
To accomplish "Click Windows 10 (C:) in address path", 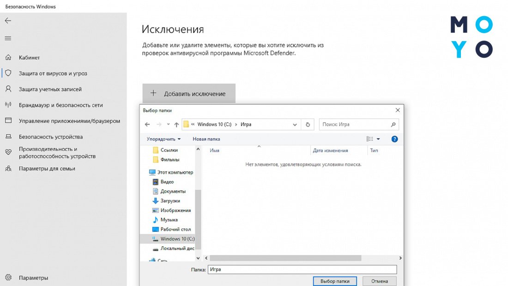I will pos(214,124).
